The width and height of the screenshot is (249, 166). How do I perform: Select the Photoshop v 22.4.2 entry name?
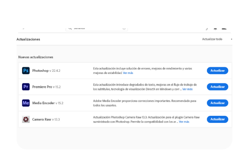click(x=46, y=71)
